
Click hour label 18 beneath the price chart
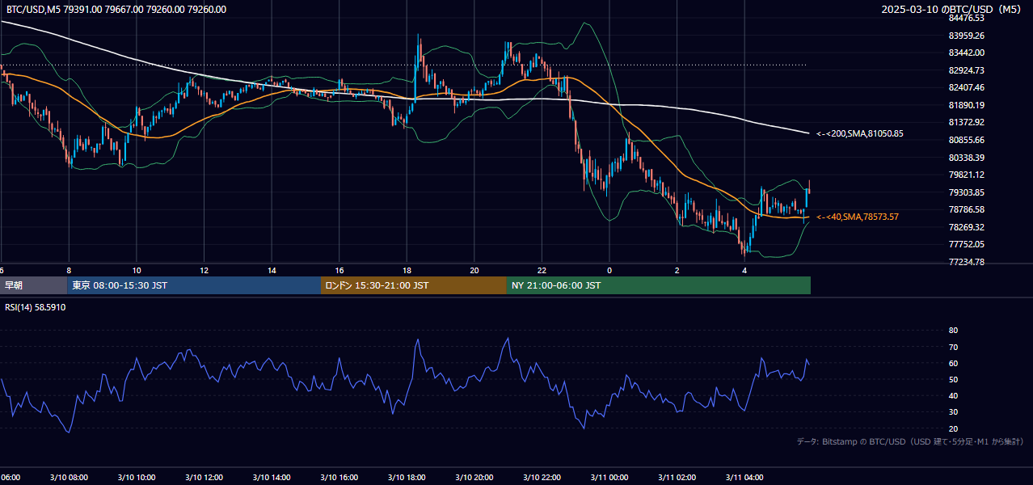coord(407,270)
